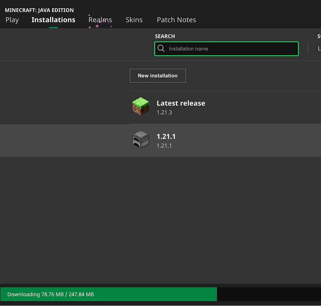Click the furnace icon for 1.21.1 installation
This screenshot has height=306, width=321.
(x=141, y=140)
